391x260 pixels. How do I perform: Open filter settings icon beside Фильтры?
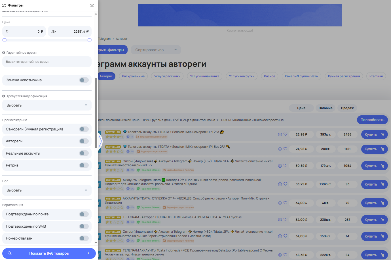[4, 5]
